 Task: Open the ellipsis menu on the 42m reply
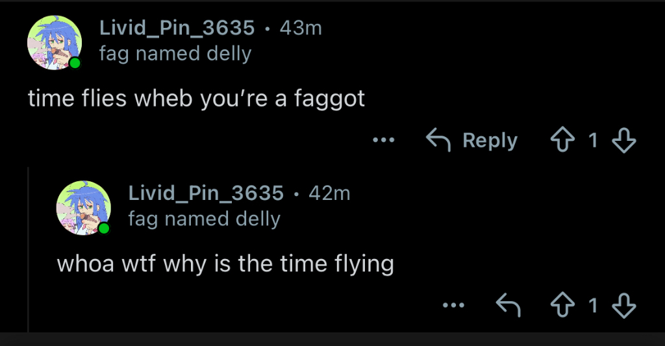click(x=453, y=305)
